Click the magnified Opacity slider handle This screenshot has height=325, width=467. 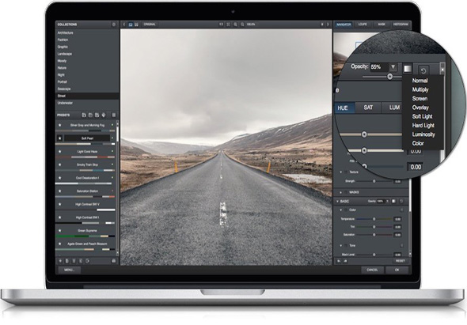point(389,77)
